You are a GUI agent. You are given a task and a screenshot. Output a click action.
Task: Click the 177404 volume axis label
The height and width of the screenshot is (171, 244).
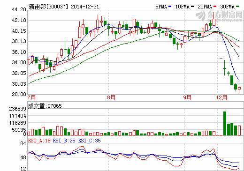(18, 116)
